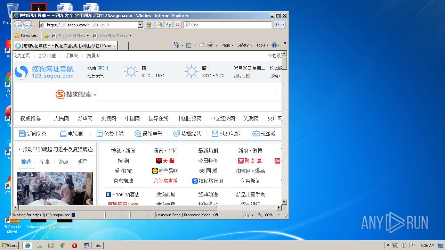Click the news photo thumbnail
Image resolution: width=445 pixels, height=250 pixels.
pyautogui.click(x=55, y=188)
